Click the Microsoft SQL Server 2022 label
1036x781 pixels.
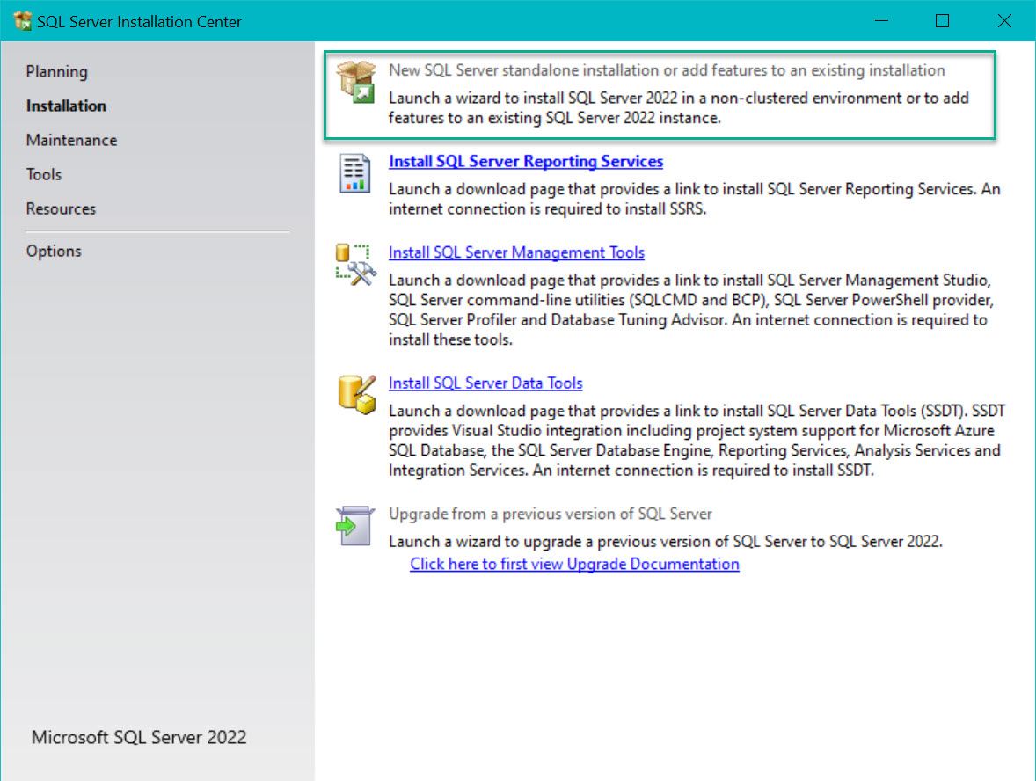tap(138, 738)
